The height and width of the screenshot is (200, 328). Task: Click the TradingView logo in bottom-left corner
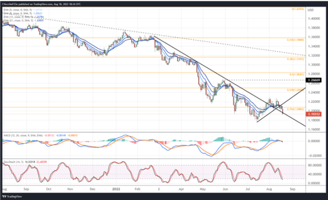point(12,197)
